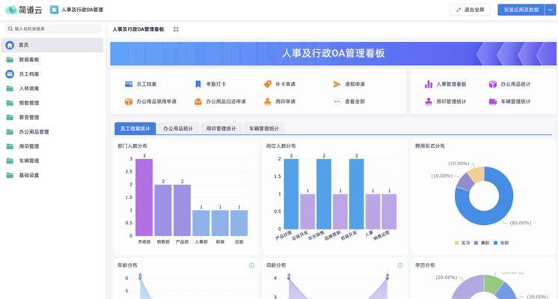Click the 员工档案 icon in sidebar
558x299 pixels.
pyautogui.click(x=10, y=74)
